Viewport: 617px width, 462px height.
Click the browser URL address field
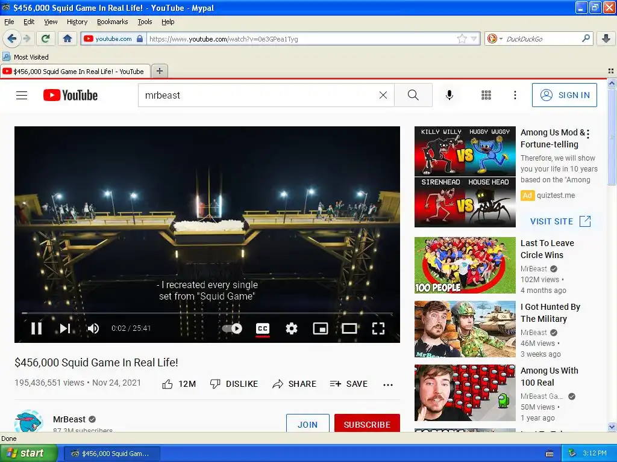tap(301, 38)
